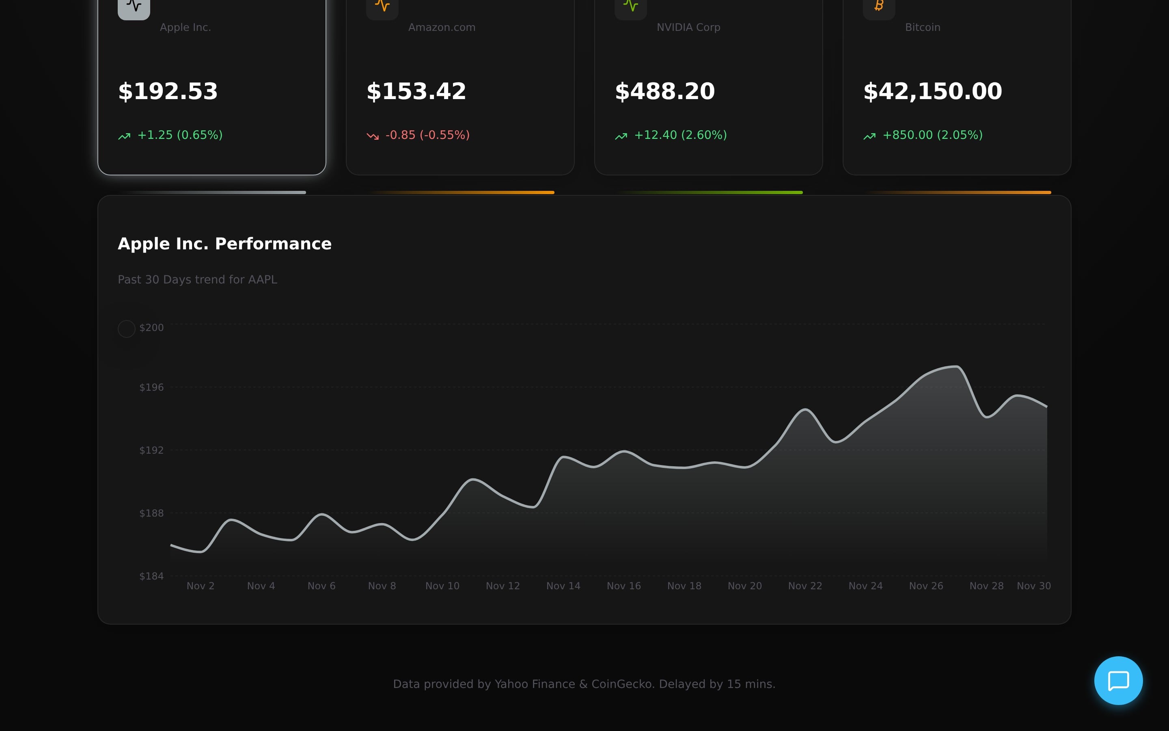Click the Nov 16 axis label
Viewport: 1169px width, 731px height.
[623, 586]
